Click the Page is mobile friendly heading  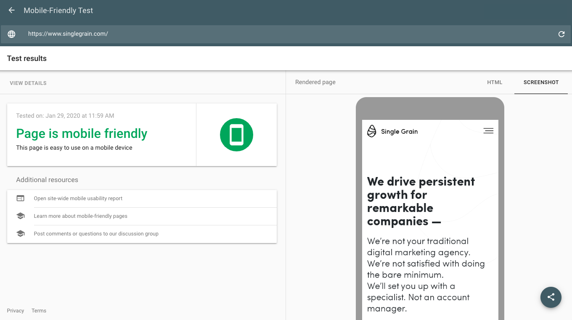coord(82,134)
